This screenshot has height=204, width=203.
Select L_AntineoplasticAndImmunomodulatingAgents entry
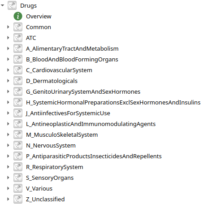pos(91,124)
